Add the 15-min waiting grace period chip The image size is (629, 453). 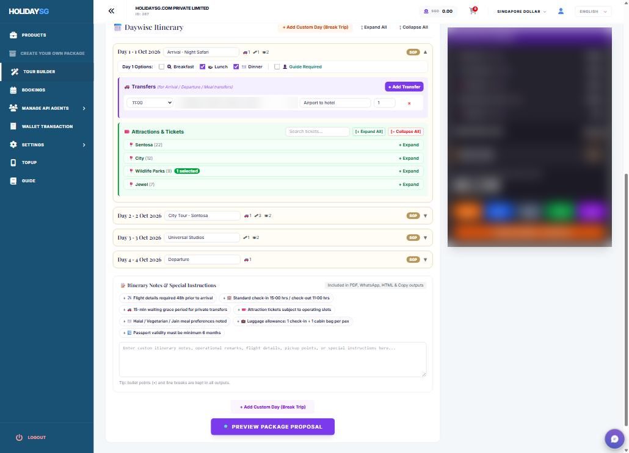click(175, 310)
